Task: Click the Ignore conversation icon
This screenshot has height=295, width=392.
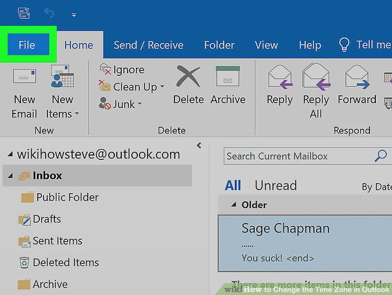Action: (105, 69)
